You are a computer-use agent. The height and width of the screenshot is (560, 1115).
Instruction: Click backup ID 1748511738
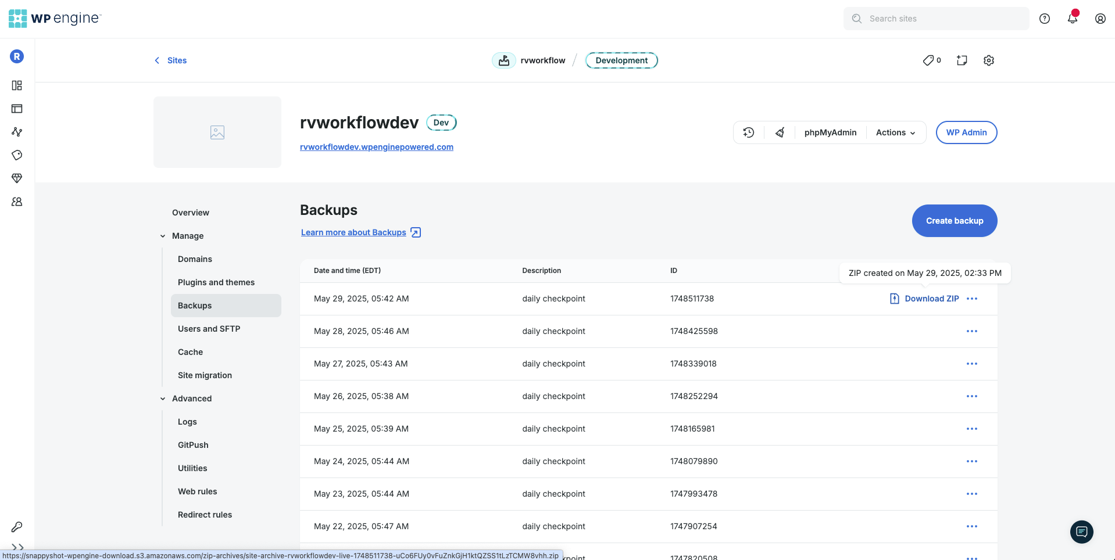pos(692,299)
